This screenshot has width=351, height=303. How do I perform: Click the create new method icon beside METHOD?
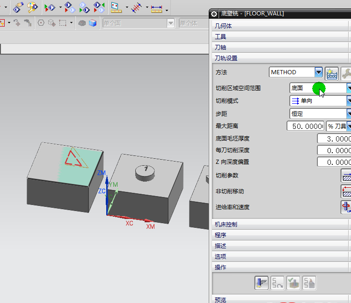pos(332,72)
